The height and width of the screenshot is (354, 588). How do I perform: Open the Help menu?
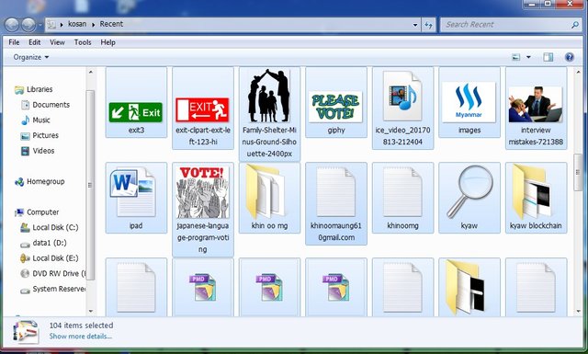click(x=107, y=42)
